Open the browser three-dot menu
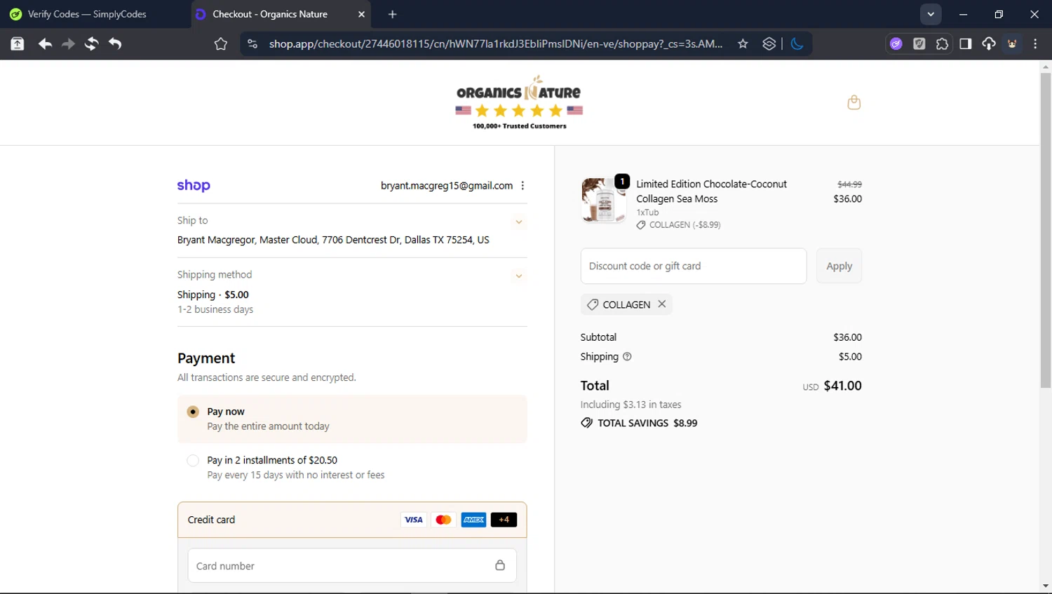The image size is (1052, 594). 1036,43
